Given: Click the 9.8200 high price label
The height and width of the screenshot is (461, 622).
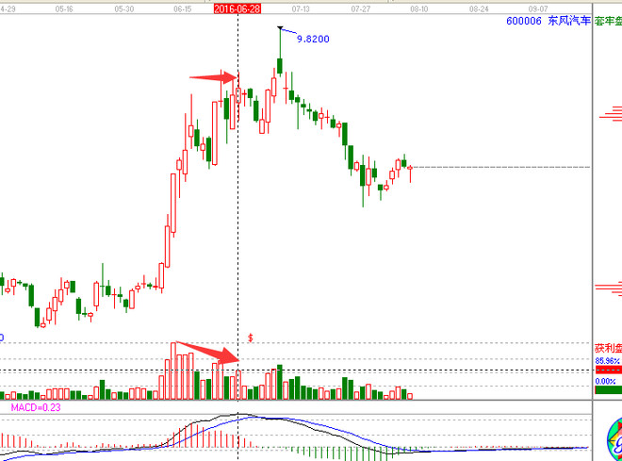Looking at the screenshot, I should 313,39.
